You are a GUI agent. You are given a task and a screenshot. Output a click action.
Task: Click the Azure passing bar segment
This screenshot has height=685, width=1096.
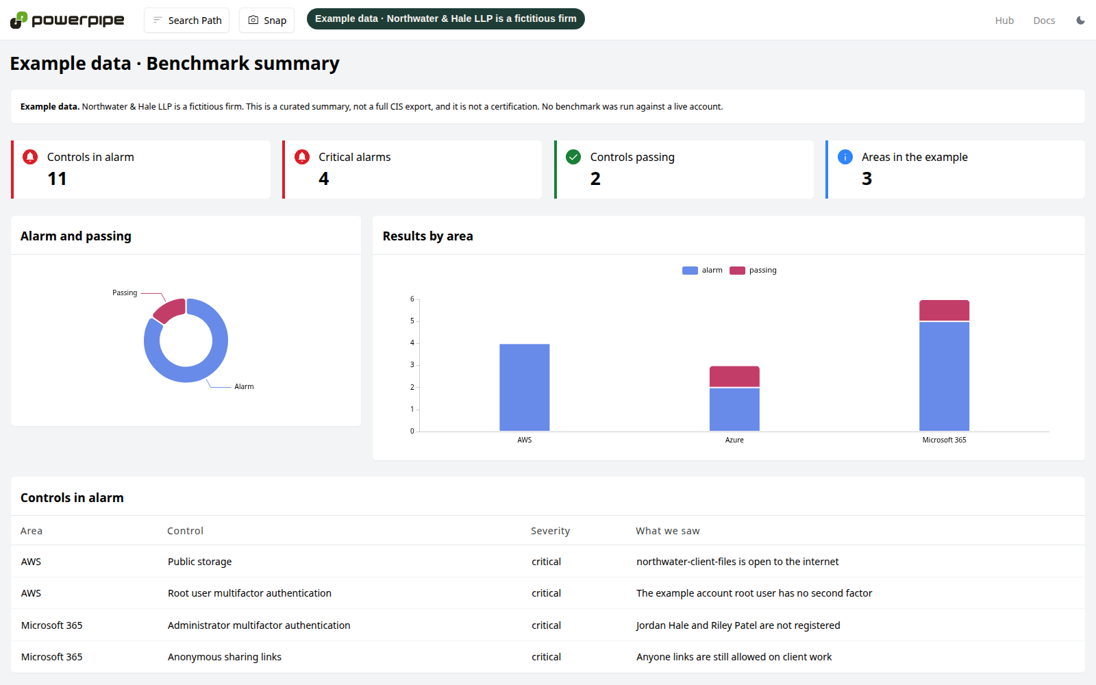point(734,377)
